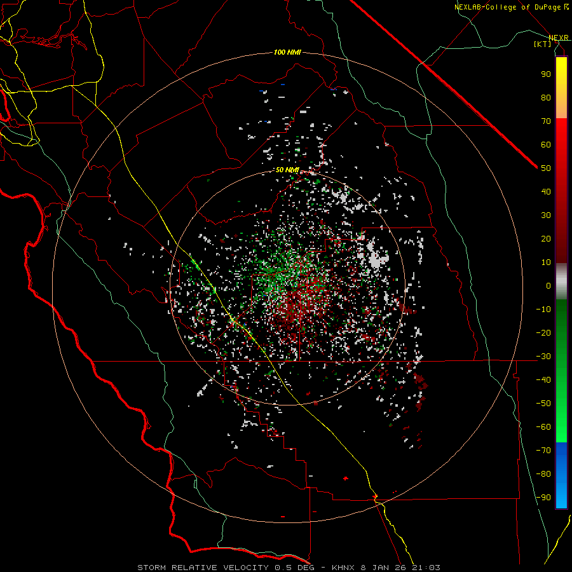Click the NEXR label above the color scale
The image size is (572, 572).
559,38
